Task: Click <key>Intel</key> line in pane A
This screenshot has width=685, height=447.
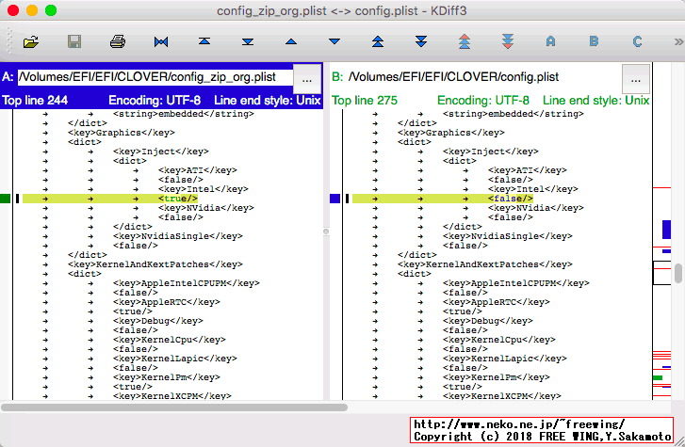Action: (x=204, y=189)
